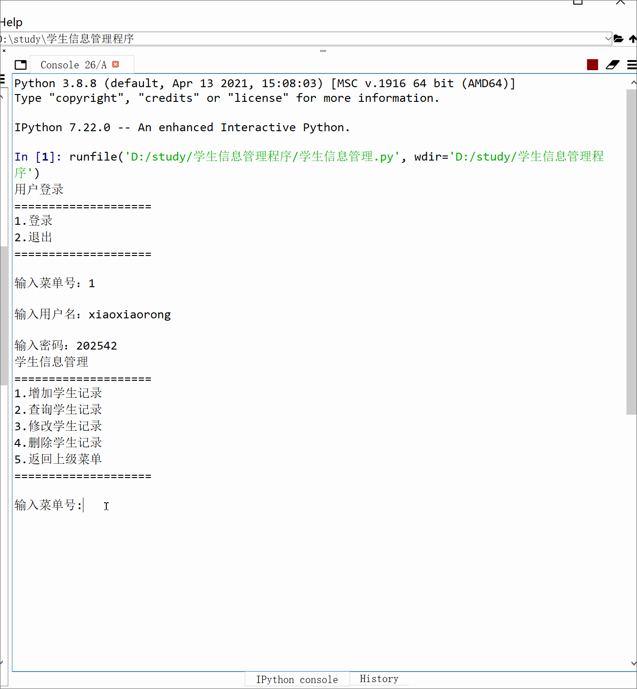Remove all variables using the eraser icon
Screen dimensions: 637x689
613,65
